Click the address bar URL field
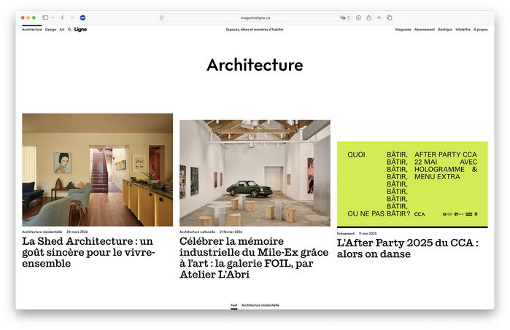 (x=255, y=17)
